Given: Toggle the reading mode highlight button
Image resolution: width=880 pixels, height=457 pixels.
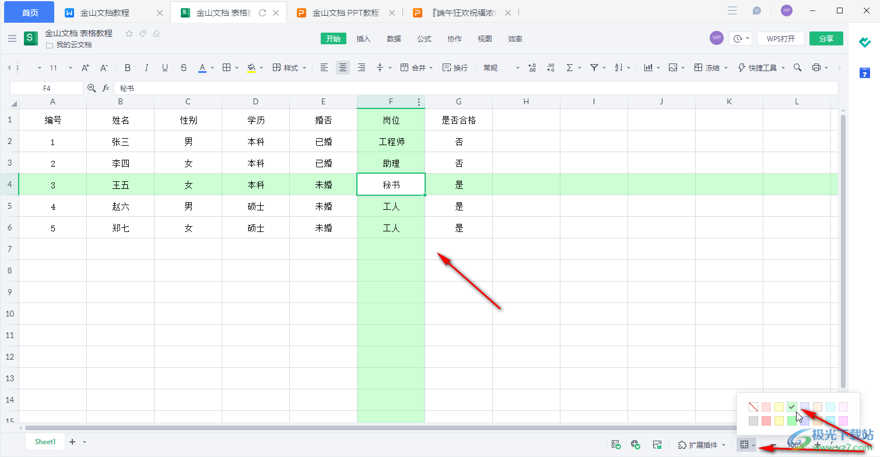Looking at the screenshot, I should coord(744,445).
